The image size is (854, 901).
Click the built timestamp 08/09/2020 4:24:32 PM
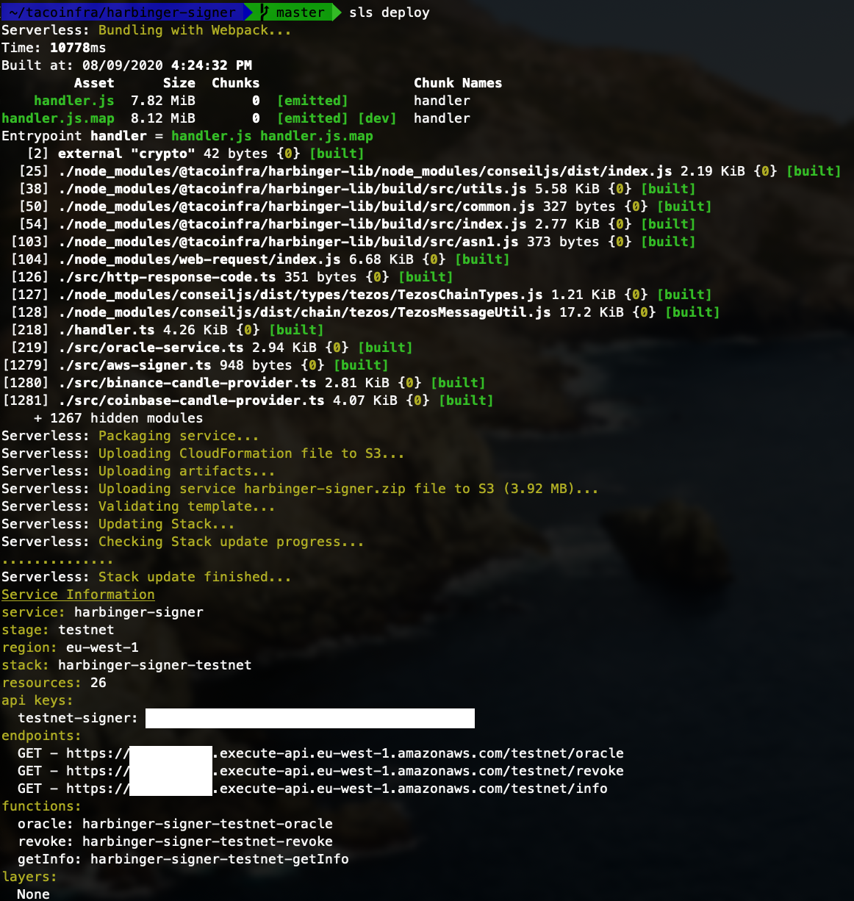(167, 65)
